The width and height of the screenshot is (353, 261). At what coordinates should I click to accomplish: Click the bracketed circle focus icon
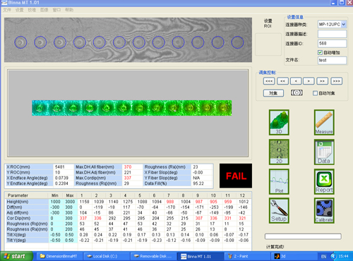click(297, 92)
